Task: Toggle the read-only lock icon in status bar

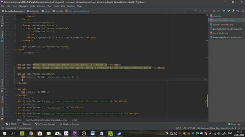Action: [239, 128]
